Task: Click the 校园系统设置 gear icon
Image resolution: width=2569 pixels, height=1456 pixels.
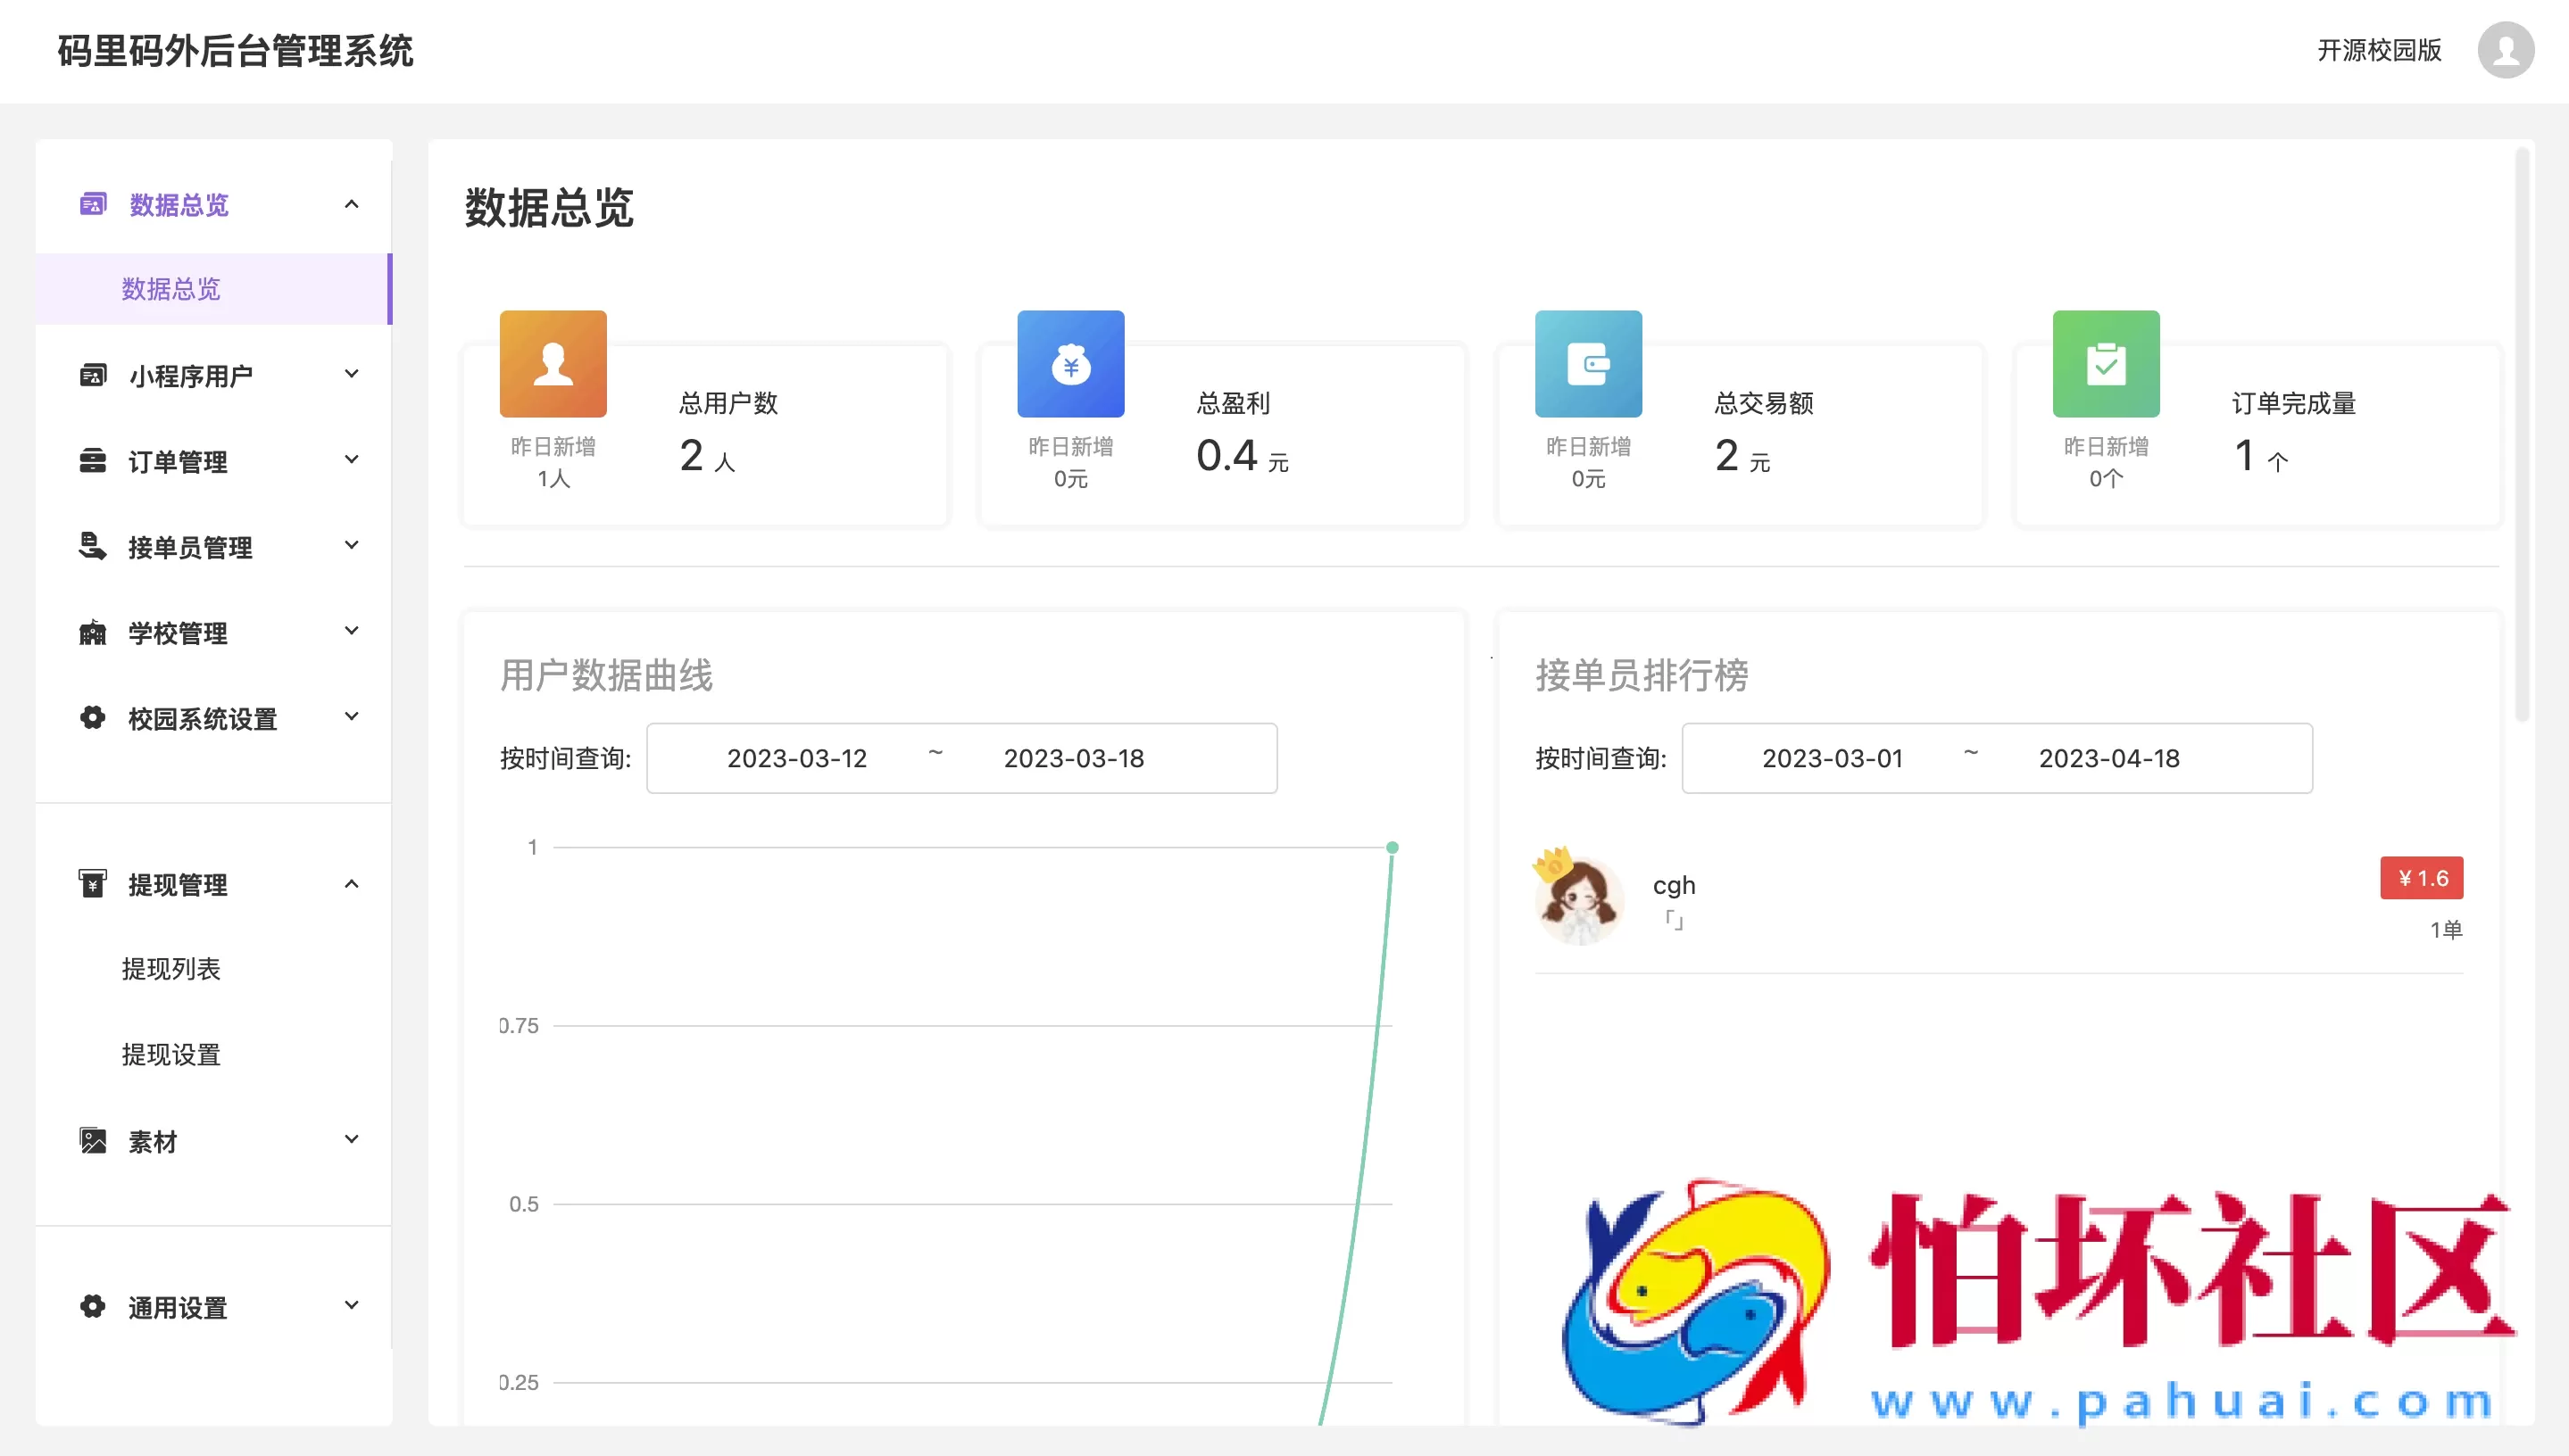Action: (x=92, y=718)
